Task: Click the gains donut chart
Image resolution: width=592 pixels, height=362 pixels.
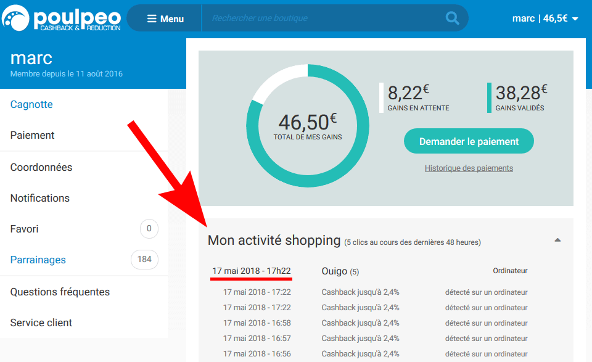Action: [307, 126]
